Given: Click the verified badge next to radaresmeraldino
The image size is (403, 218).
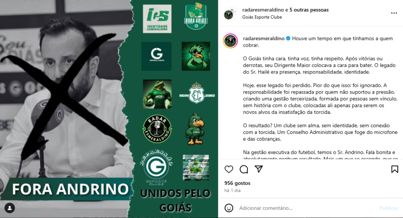Looking at the screenshot, I should pyautogui.click(x=288, y=38).
